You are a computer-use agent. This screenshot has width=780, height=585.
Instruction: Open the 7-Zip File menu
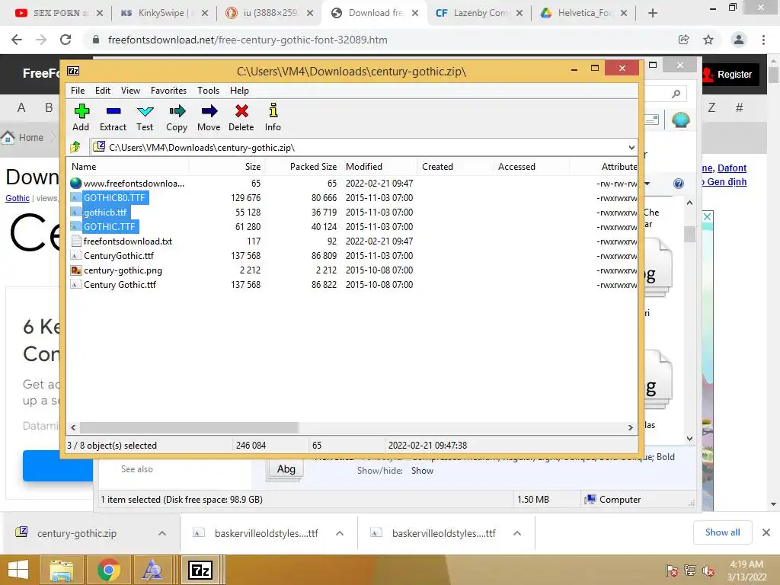(x=78, y=91)
